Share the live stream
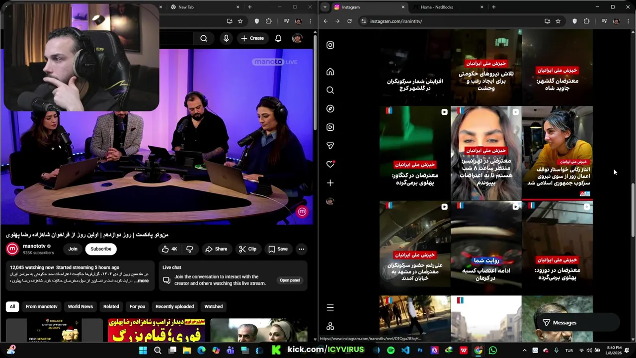Screen dimensions: 636x358 point(216,249)
